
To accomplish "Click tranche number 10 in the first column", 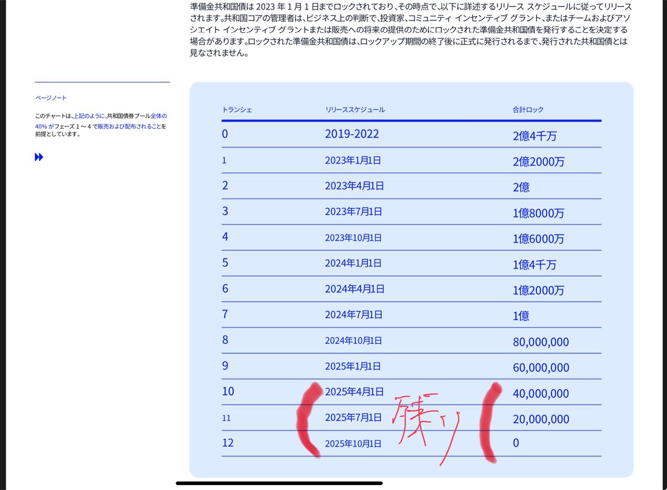I will (x=228, y=391).
